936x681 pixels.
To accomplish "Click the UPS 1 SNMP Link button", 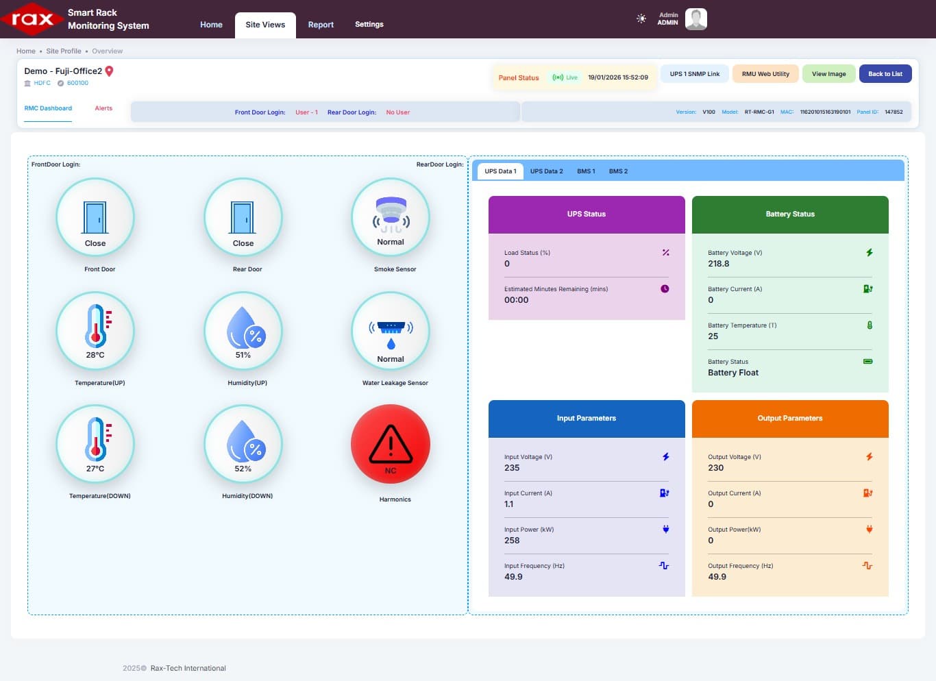I will (694, 74).
